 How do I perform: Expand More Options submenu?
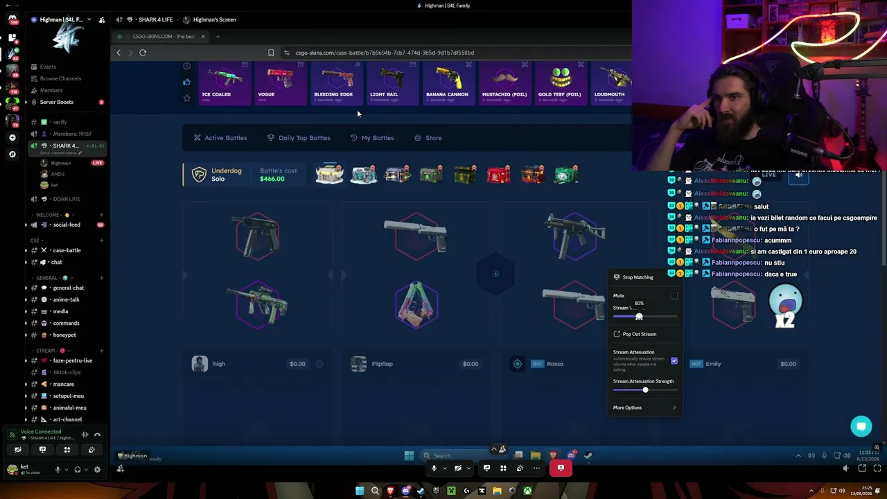pos(644,408)
